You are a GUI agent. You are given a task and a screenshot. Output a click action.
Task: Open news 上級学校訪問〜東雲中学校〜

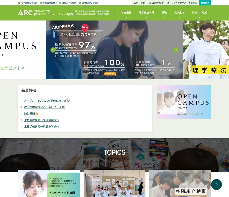click(x=41, y=126)
